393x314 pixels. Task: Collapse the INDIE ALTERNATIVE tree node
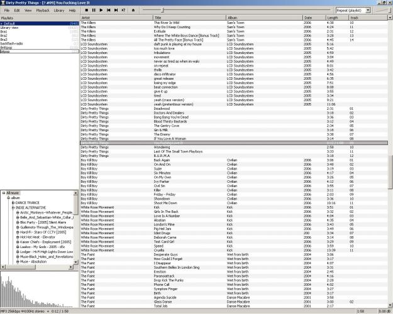coord(13,208)
